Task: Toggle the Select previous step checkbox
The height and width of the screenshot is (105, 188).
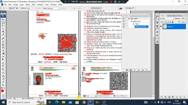Action: tap(123, 27)
